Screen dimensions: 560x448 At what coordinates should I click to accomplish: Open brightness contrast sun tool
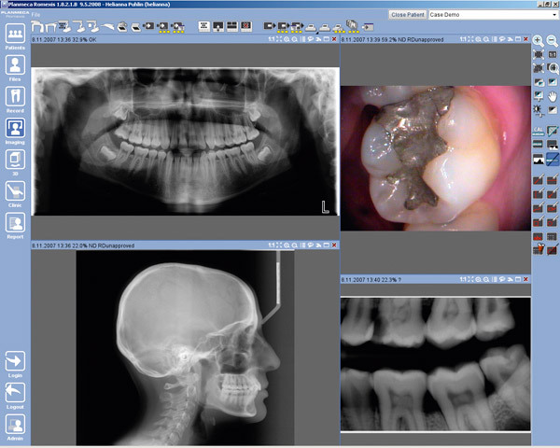[539, 110]
